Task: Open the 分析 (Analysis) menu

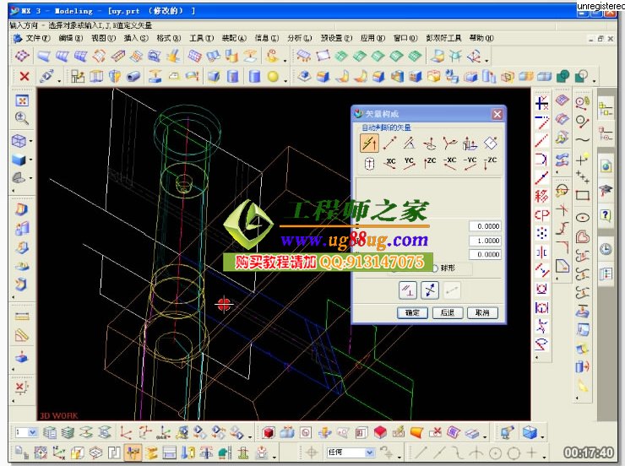Action: 299,38
